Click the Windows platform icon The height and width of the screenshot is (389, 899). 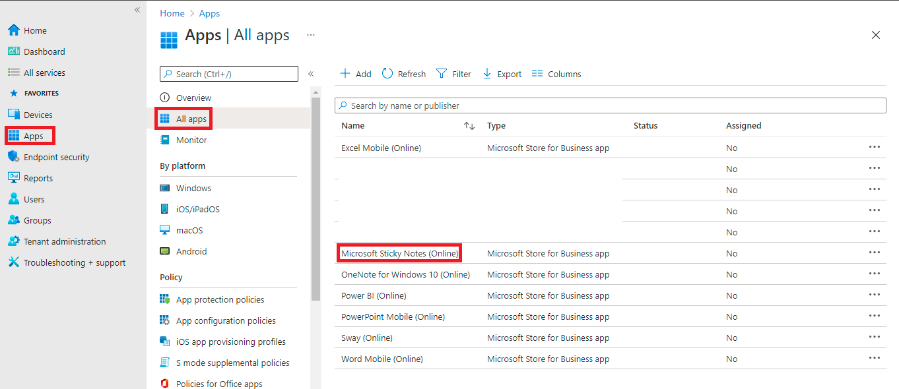point(165,188)
